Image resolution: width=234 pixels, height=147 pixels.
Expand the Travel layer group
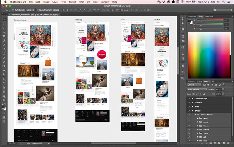[198, 133]
